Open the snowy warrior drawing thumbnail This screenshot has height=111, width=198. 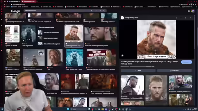(34, 58)
